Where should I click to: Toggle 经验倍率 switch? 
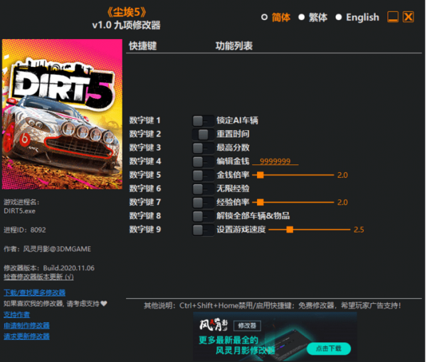tap(203, 202)
